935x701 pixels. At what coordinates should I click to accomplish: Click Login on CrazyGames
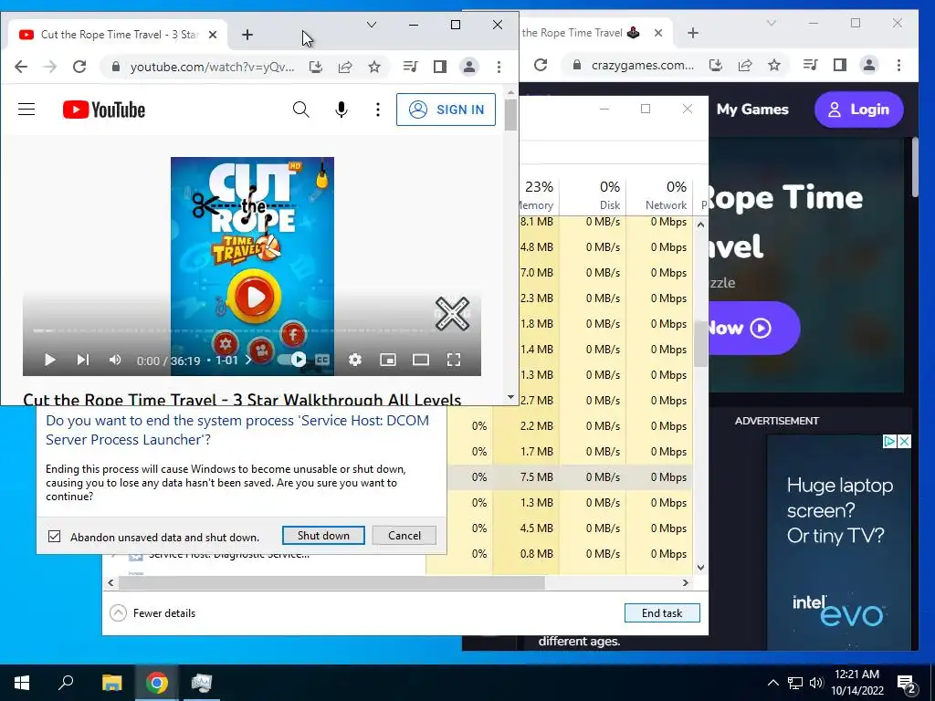[x=858, y=110]
